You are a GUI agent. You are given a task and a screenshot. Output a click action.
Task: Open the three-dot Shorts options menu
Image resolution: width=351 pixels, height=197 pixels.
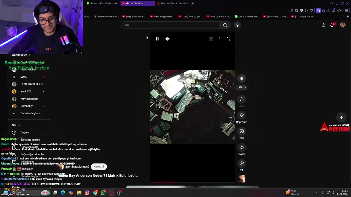point(220,39)
